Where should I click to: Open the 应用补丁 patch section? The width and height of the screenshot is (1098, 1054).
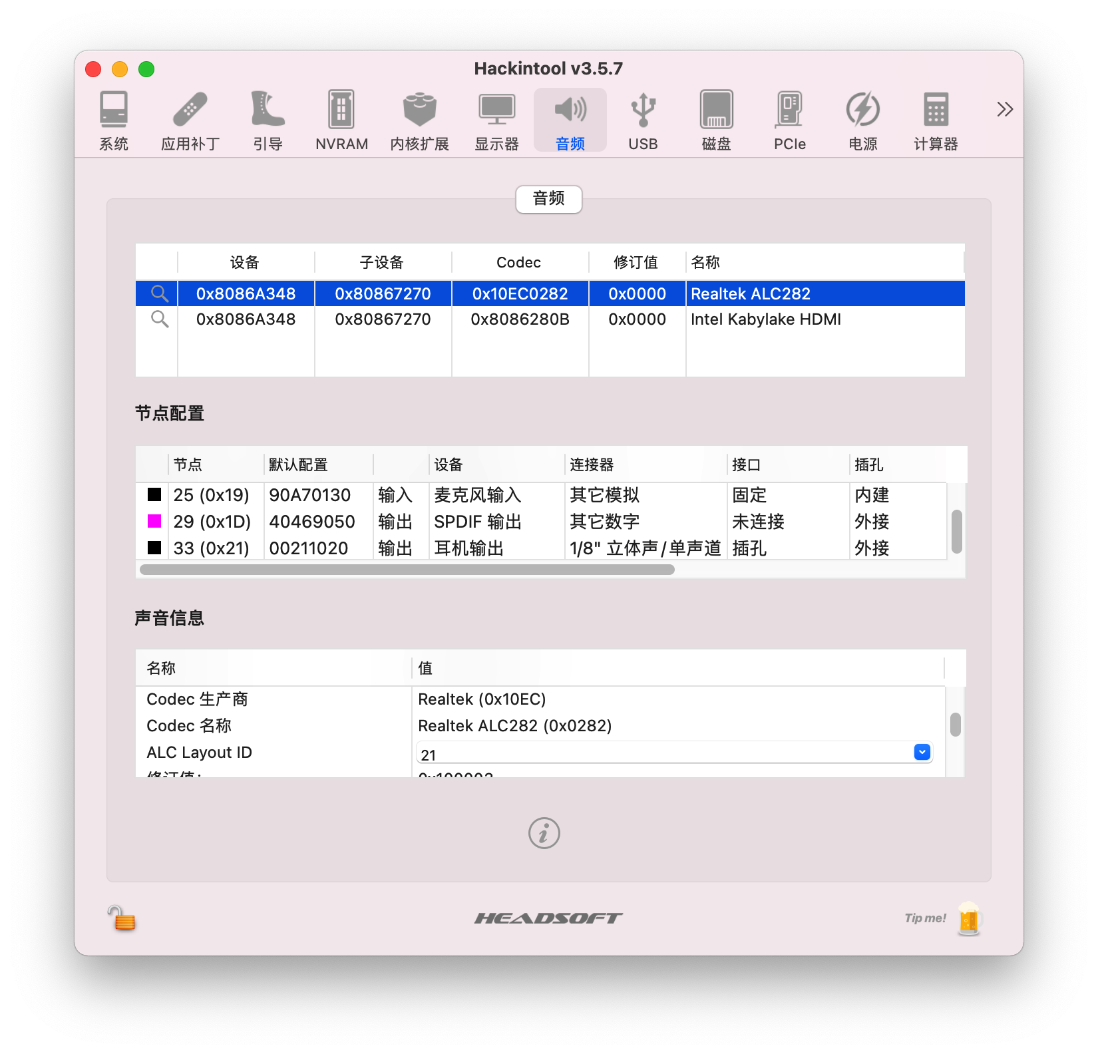[x=190, y=120]
